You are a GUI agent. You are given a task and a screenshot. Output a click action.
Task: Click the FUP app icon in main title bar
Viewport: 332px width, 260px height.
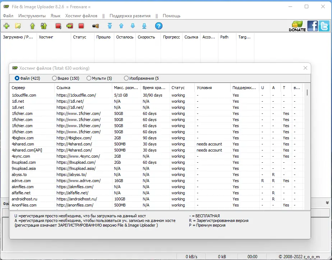[x=6, y=6]
